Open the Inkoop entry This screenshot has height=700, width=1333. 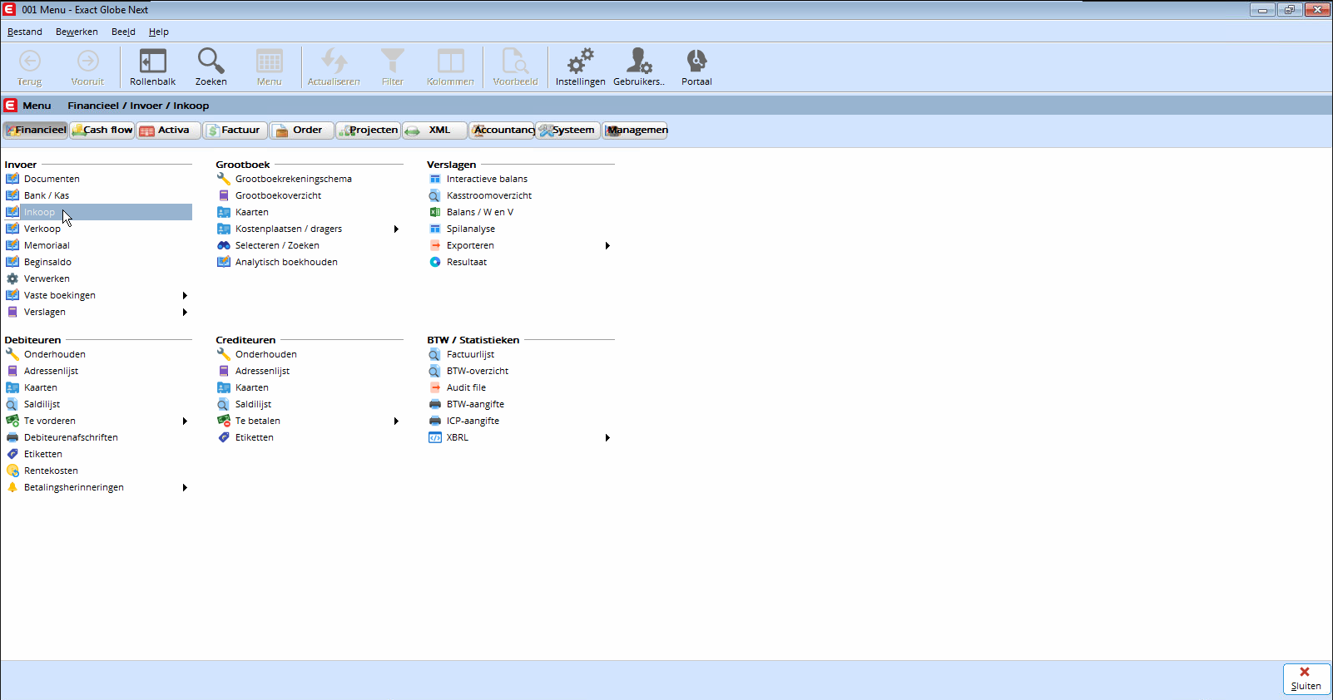pos(39,212)
